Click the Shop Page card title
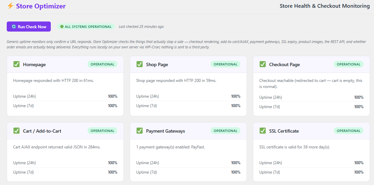This screenshot has width=374, height=185. point(157,64)
